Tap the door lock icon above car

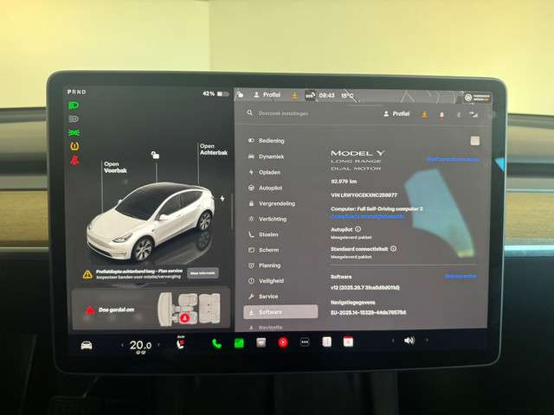point(154,154)
